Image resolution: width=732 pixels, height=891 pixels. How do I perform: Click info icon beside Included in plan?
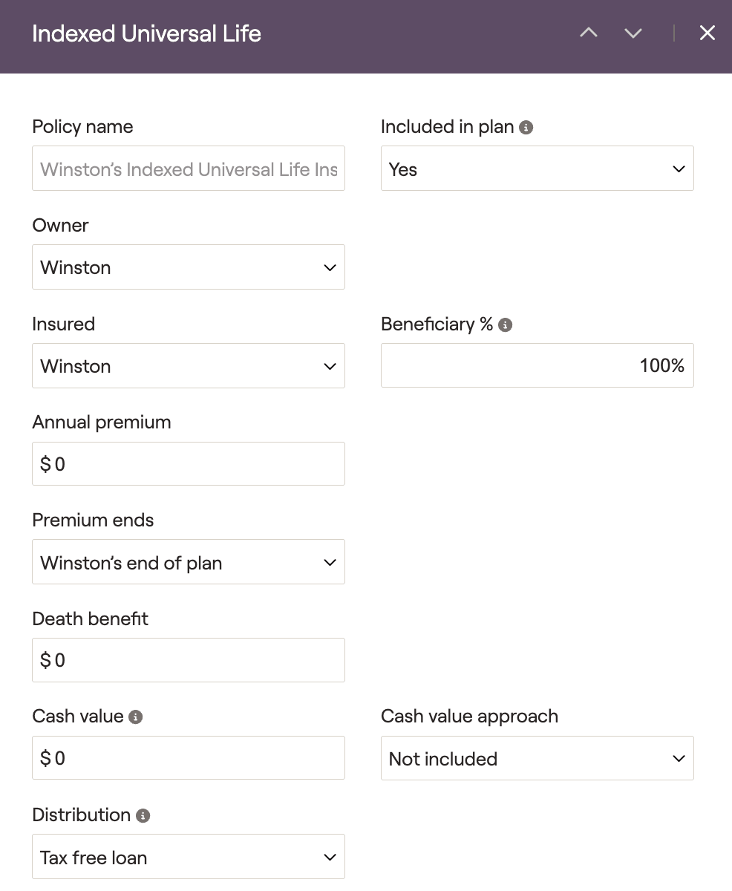(526, 128)
